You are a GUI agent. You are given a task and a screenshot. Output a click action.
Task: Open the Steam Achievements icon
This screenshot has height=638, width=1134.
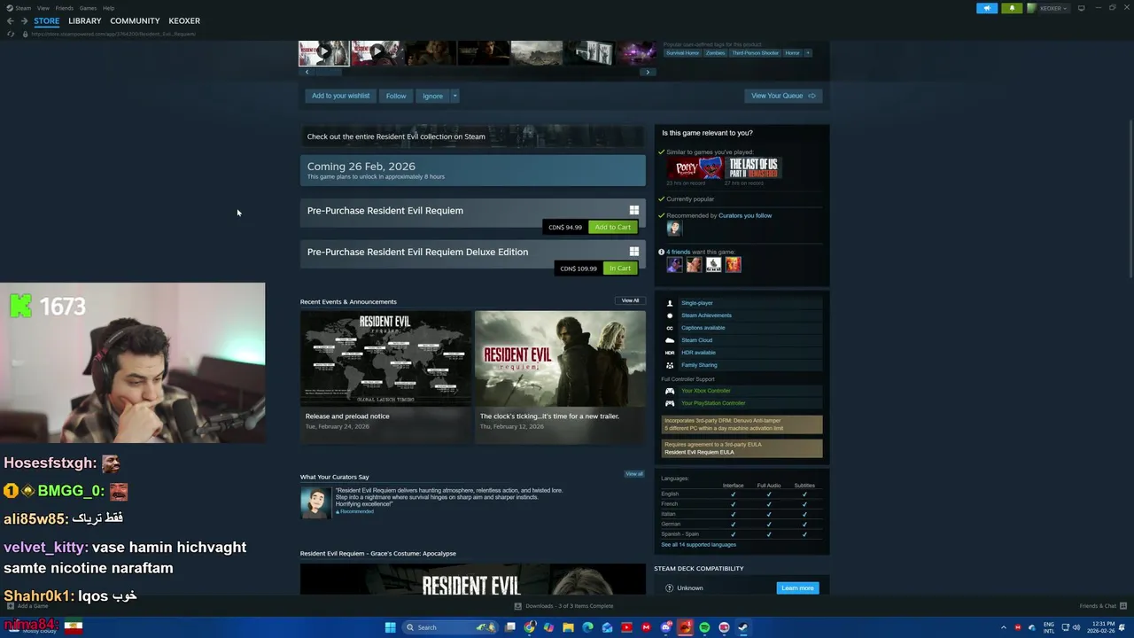click(x=670, y=315)
